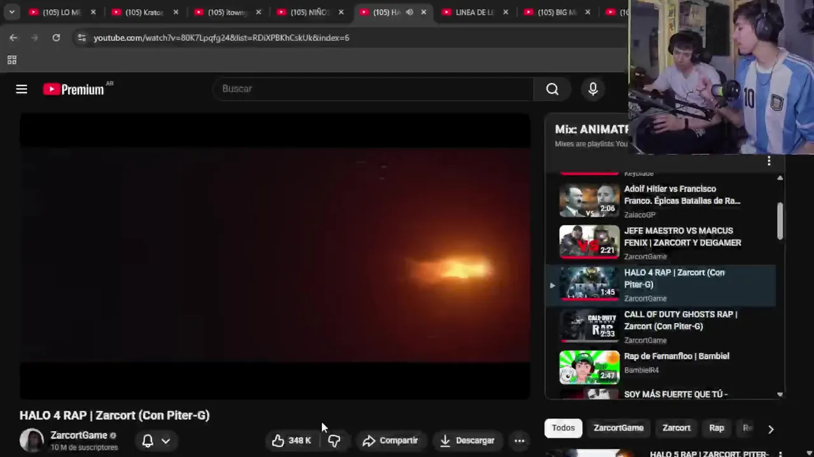Go back with browser back arrow
The width and height of the screenshot is (814, 457).
pos(13,38)
